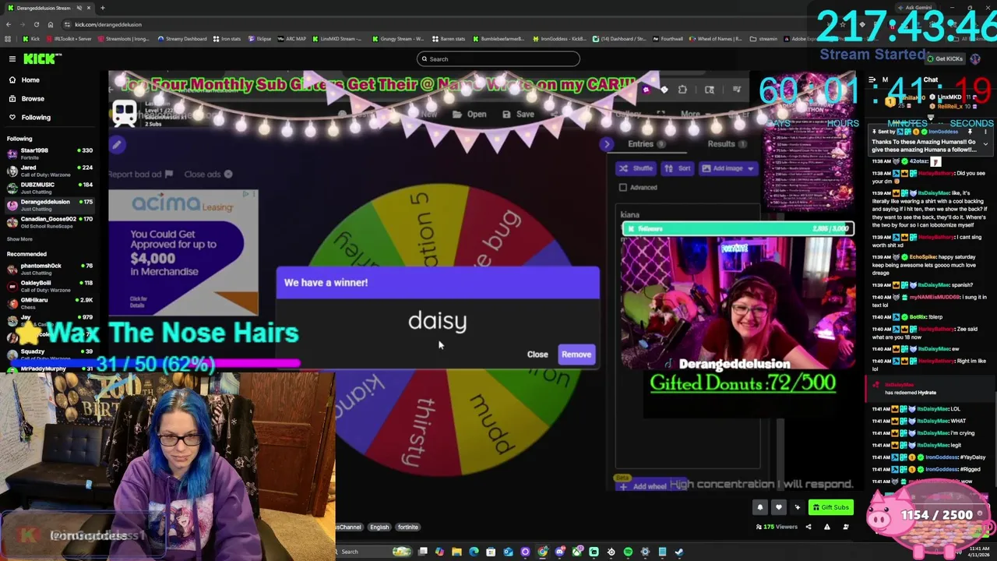997x561 pixels.
Task: Open Staar1998 followed channel
Action: (x=50, y=153)
